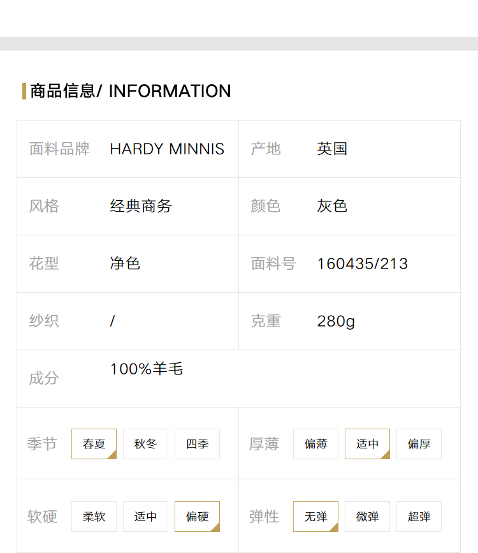478x553 pixels.
Task: Click composition value 100%羊毛
Action: coord(147,369)
